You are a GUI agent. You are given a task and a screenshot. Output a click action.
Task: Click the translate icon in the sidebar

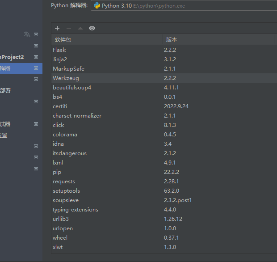[27, 34]
